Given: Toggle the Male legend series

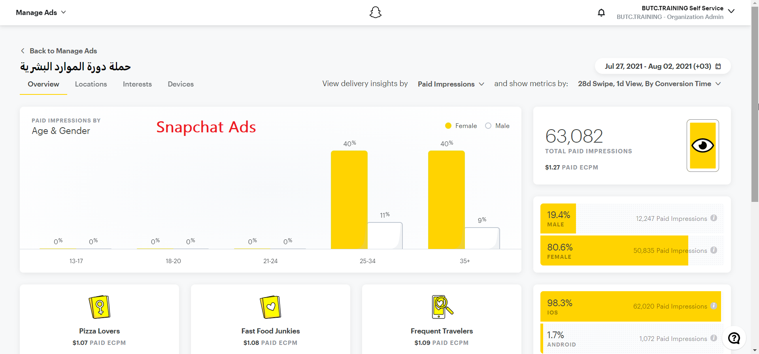Looking at the screenshot, I should [497, 126].
